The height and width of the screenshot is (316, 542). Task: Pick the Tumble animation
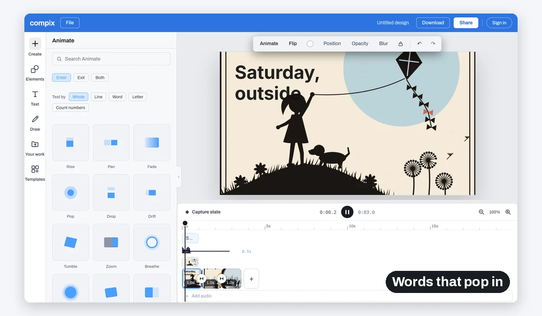70,242
